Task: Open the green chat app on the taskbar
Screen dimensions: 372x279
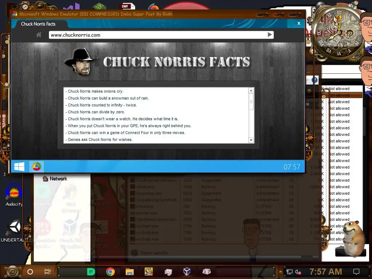Action: tap(91, 272)
